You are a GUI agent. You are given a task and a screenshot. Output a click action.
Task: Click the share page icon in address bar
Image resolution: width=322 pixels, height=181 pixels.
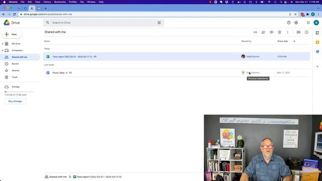tap(290, 14)
